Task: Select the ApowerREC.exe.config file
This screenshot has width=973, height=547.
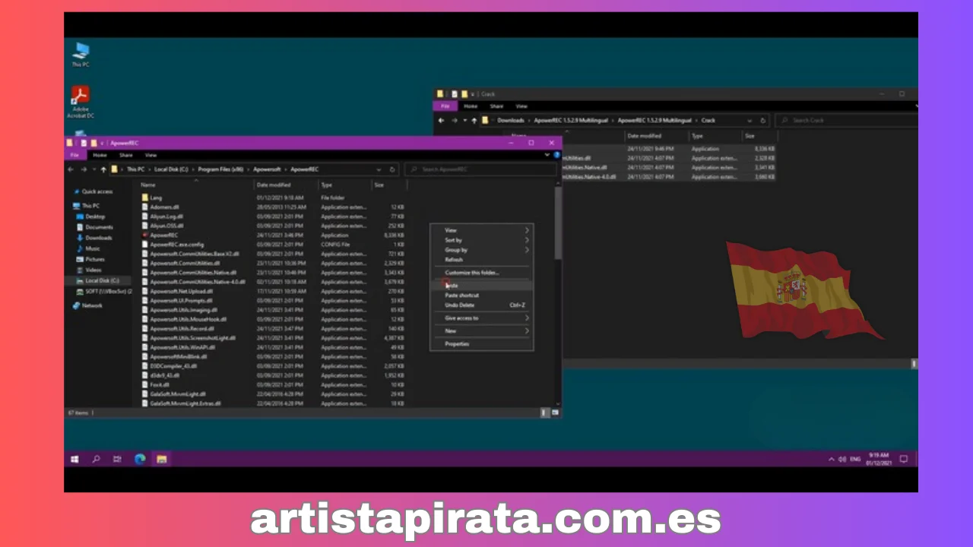Action: 176,245
